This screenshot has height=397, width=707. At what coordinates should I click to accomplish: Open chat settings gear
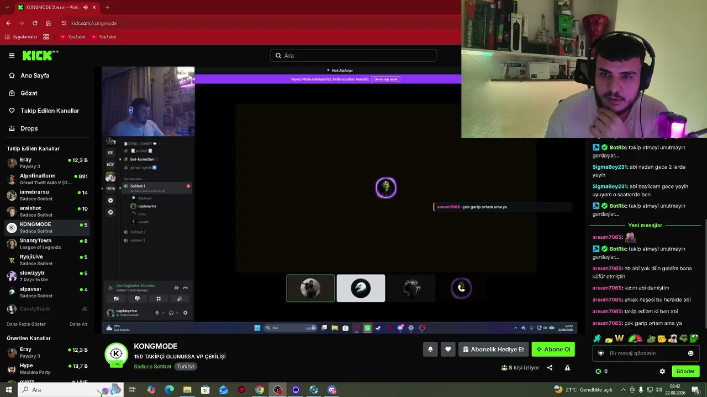click(x=662, y=372)
